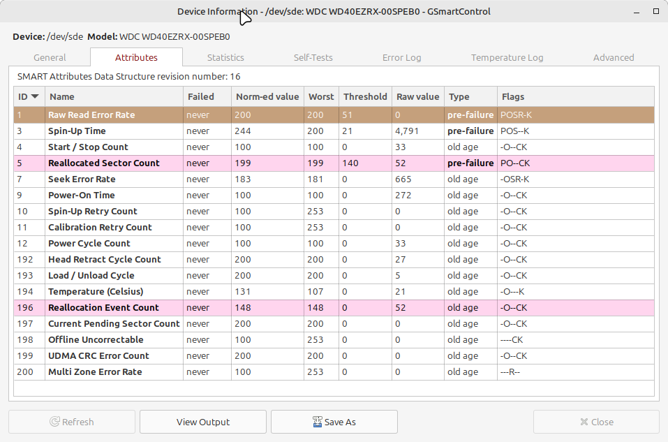Open the Temperature Log tab
Viewport: 668px width, 442px height.
pos(507,57)
